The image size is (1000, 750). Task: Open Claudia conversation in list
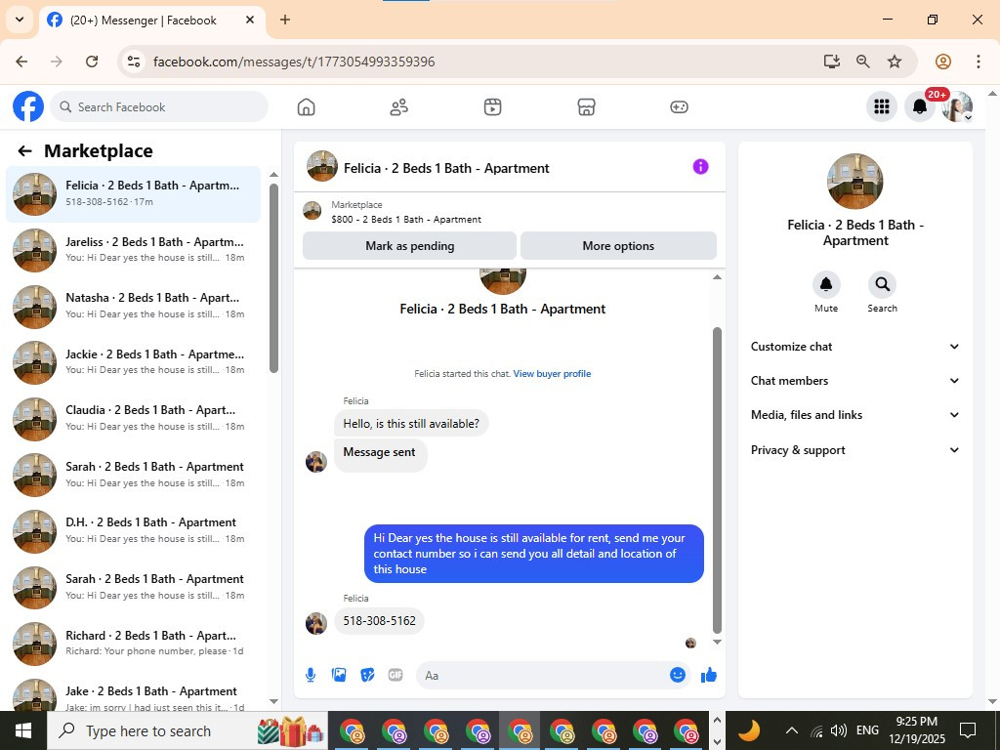(x=133, y=418)
